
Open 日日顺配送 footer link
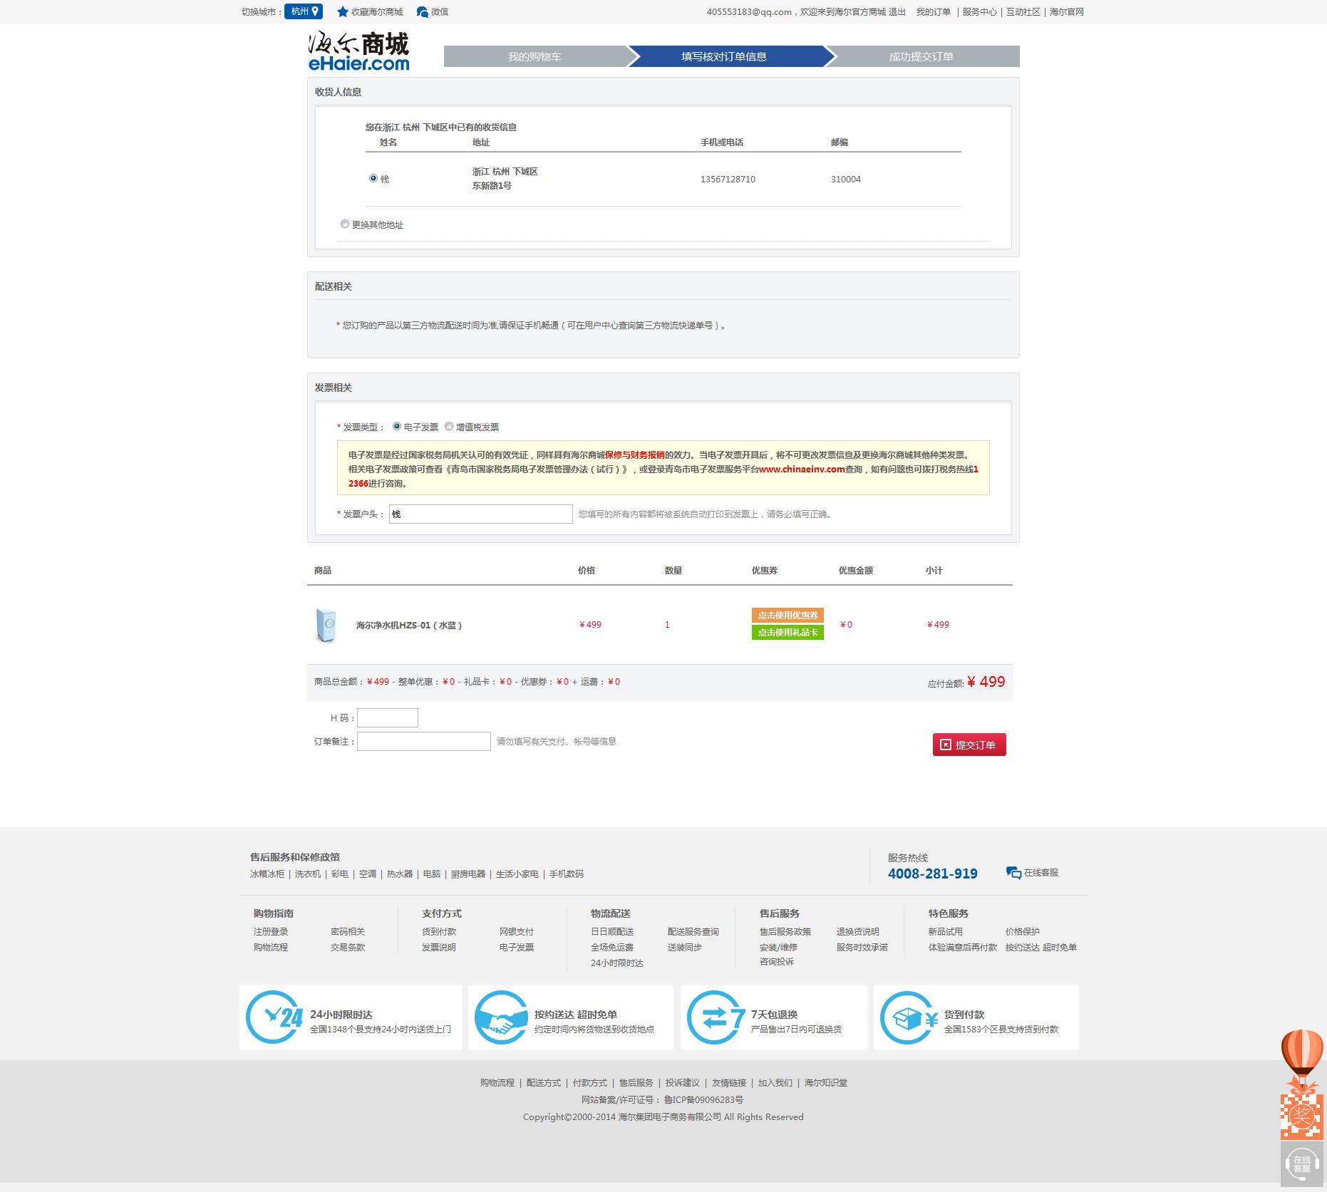click(612, 931)
